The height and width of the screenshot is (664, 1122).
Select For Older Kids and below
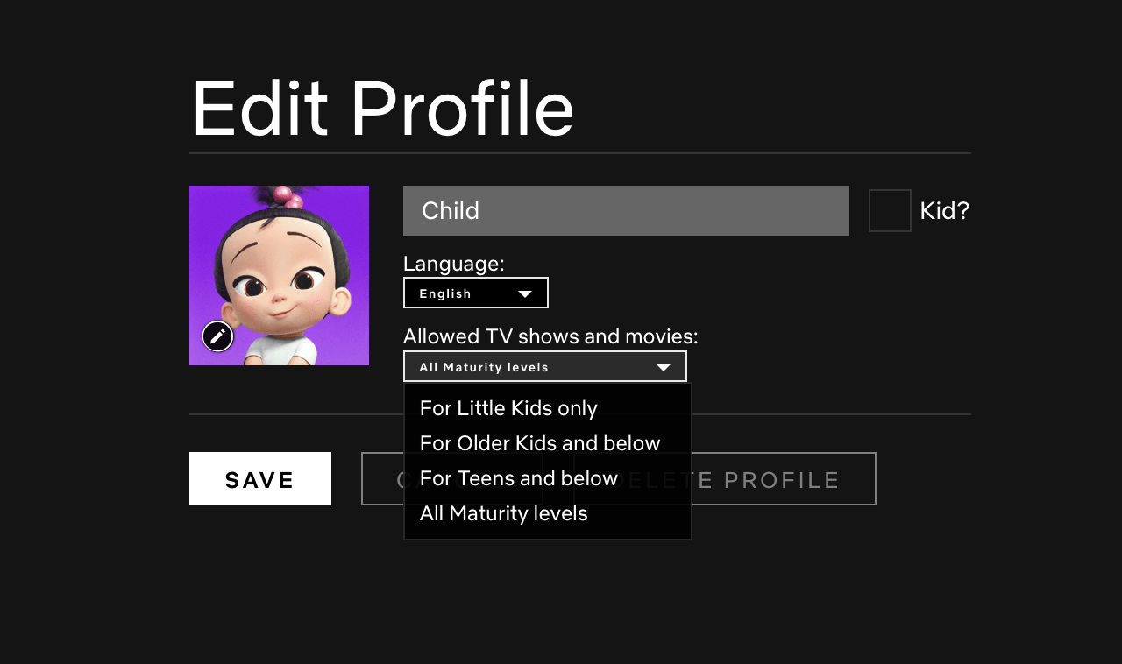tap(540, 443)
